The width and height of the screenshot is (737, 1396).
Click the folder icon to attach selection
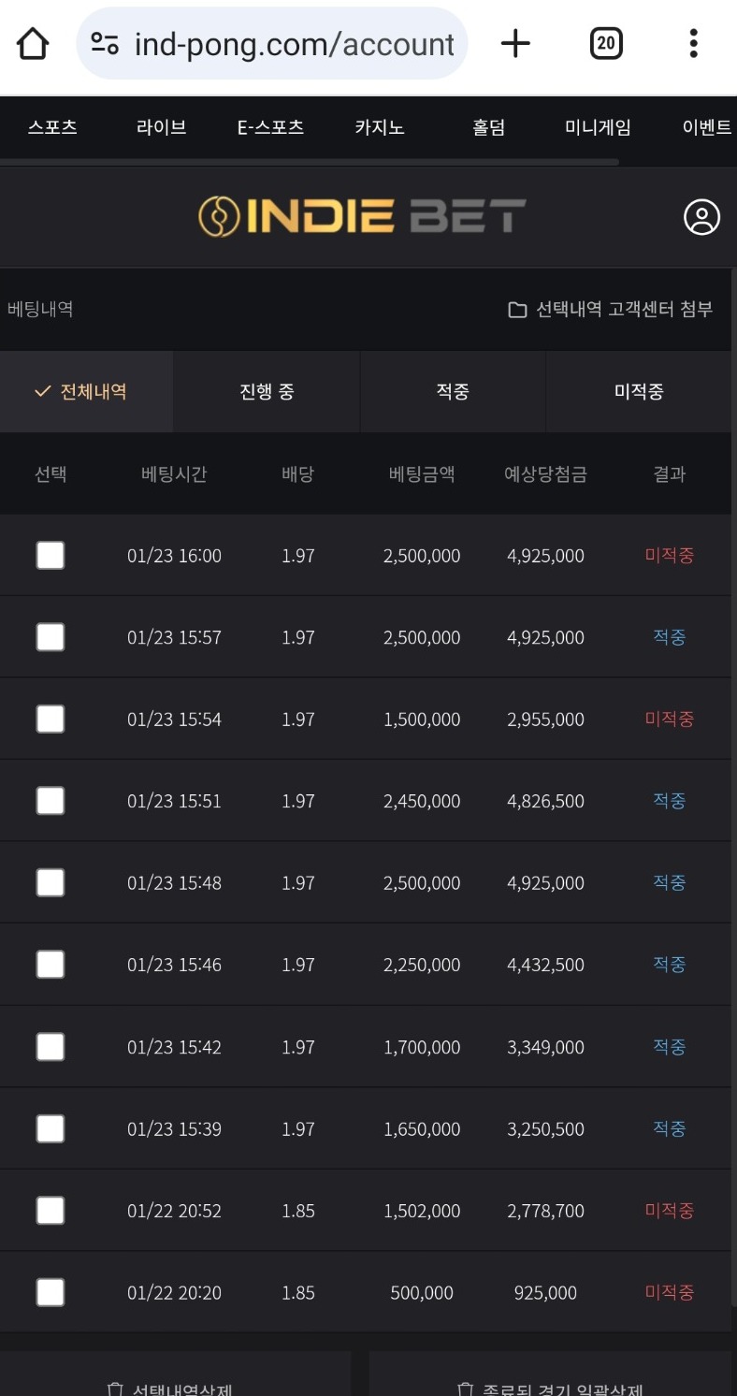(x=517, y=310)
